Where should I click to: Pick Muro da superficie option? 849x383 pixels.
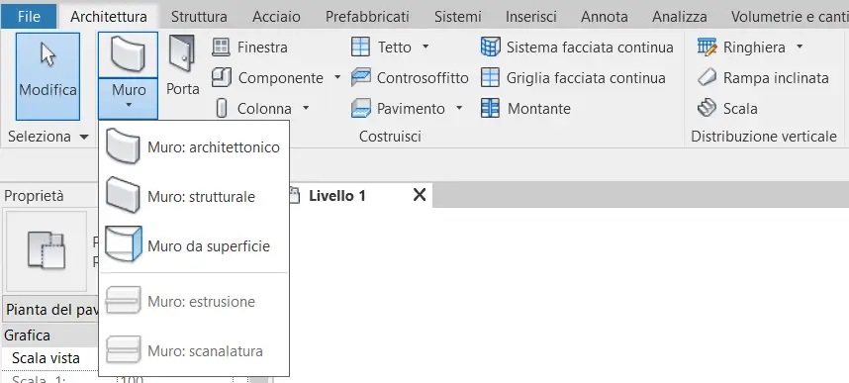[193, 246]
